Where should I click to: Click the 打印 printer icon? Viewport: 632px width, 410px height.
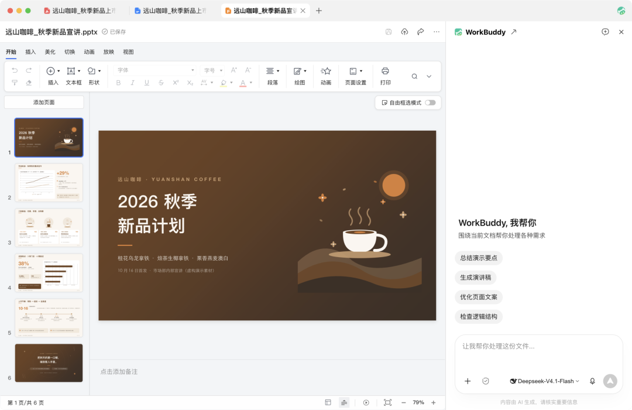tap(385, 71)
